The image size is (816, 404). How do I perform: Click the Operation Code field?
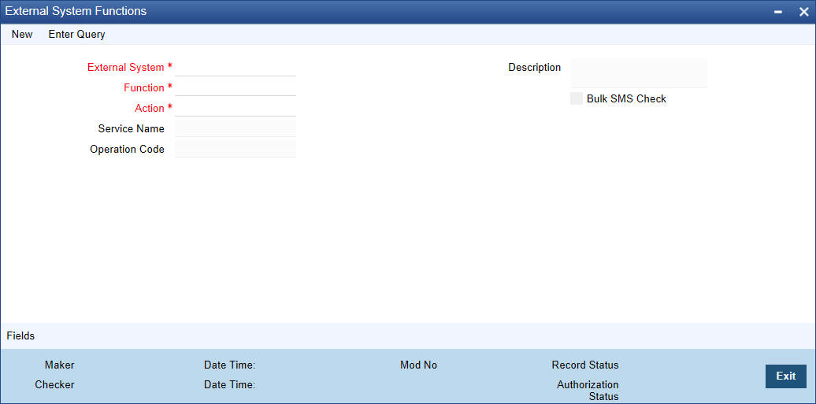coord(236,149)
